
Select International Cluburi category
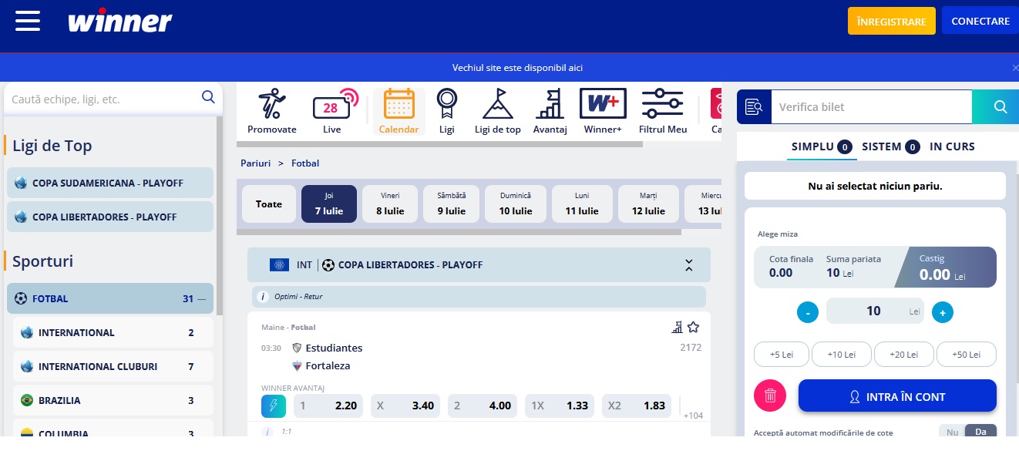113,366
